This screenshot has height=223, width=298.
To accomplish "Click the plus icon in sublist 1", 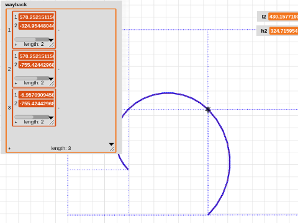I will coord(16,45).
